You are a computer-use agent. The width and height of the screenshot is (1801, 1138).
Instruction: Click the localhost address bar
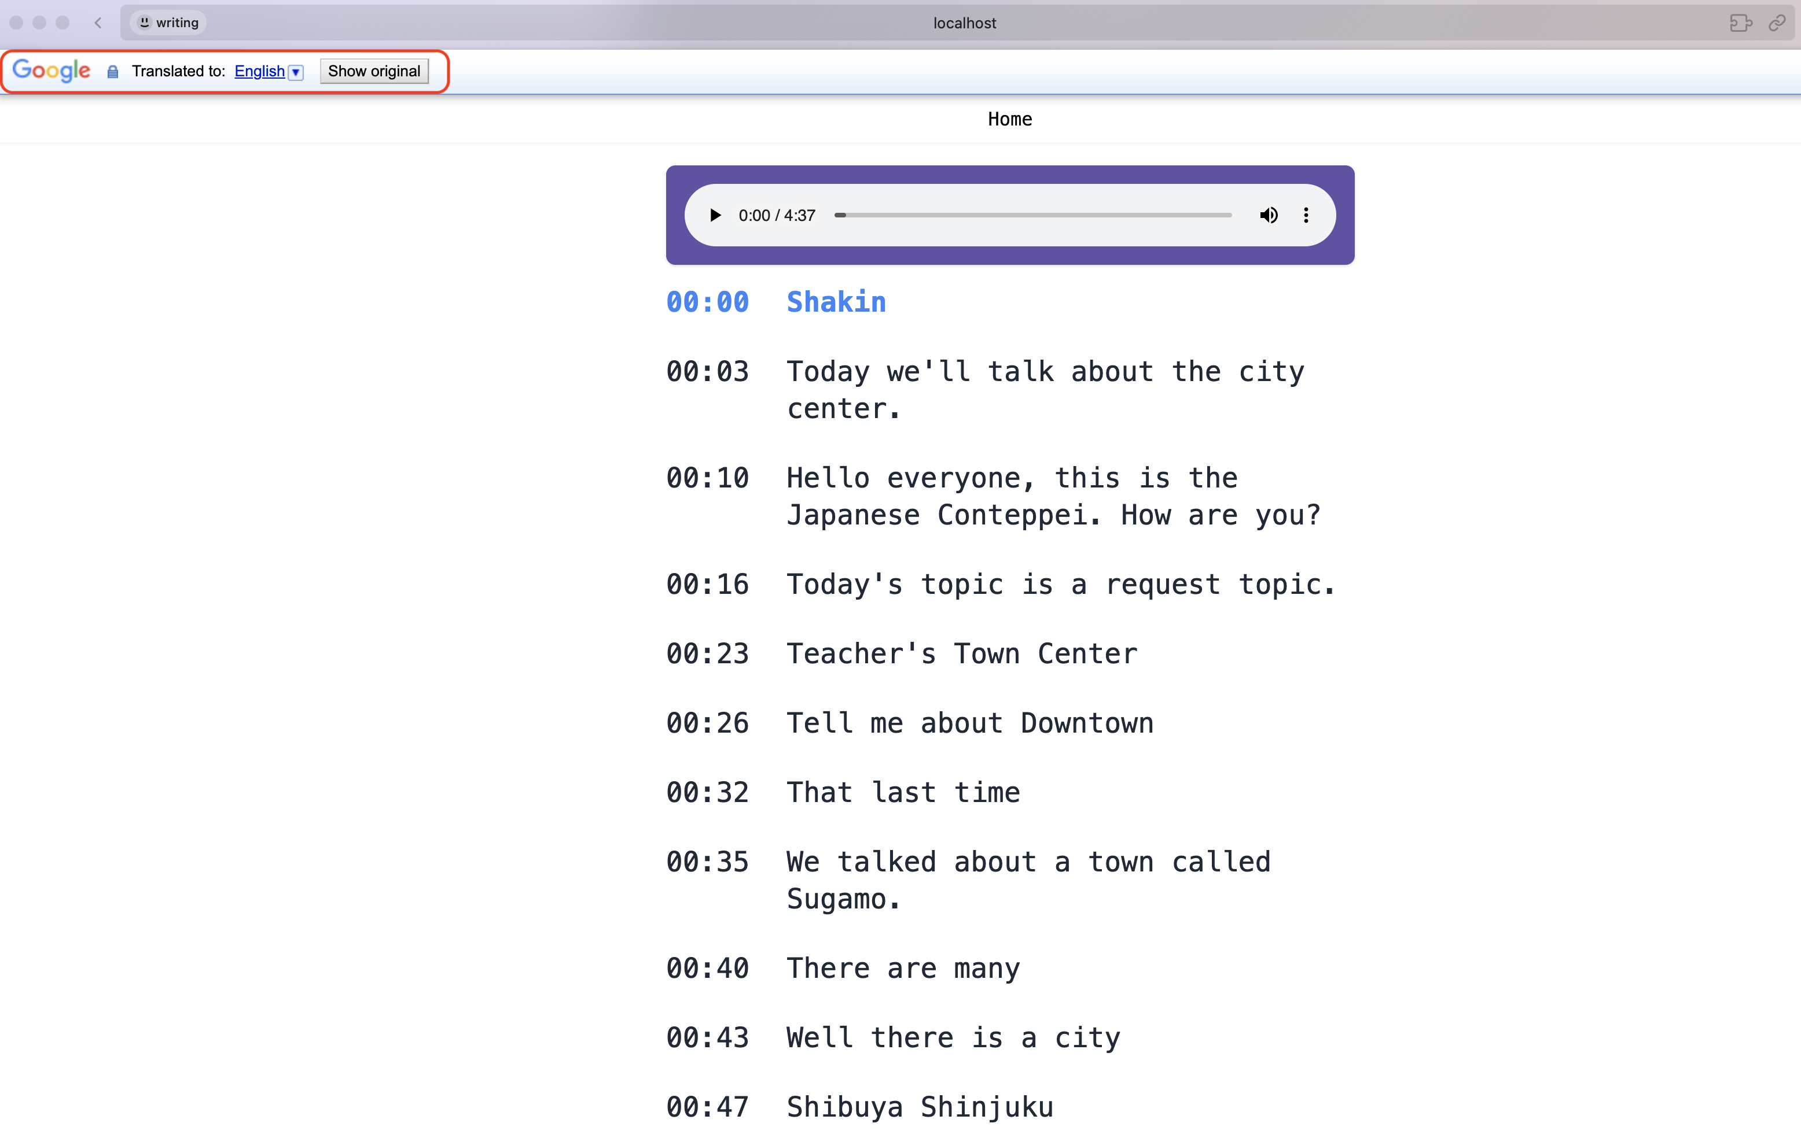point(964,23)
